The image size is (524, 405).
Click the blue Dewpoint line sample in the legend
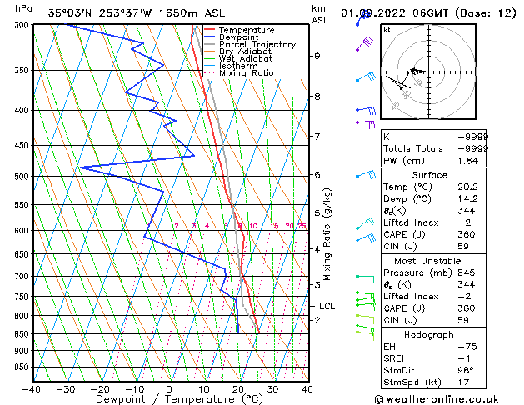[210, 37]
